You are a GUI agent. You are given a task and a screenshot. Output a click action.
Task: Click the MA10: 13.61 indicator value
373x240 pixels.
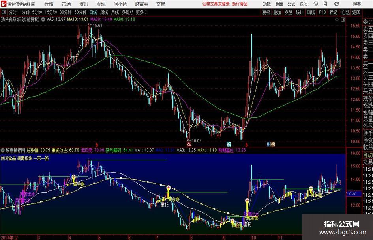point(78,19)
